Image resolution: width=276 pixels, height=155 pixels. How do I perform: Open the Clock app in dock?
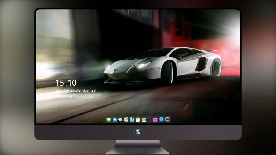[x=120, y=120]
